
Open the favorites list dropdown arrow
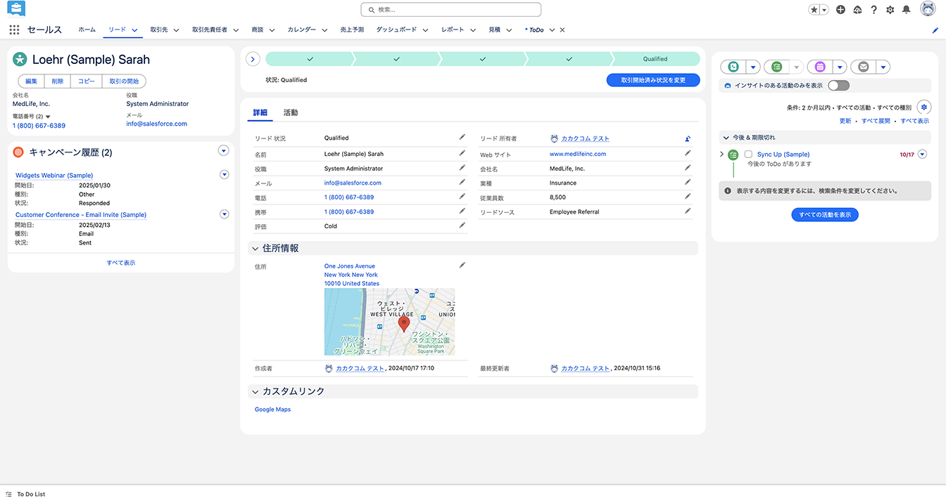(824, 10)
